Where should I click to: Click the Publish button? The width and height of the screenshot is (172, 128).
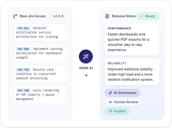click(x=117, y=111)
